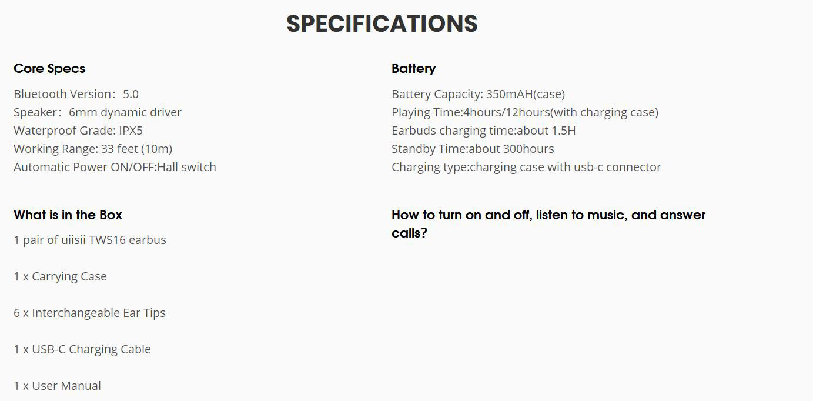Screen dimensions: 813x401
Task: Click the Working Range 33 feet line
Action: [x=93, y=149]
